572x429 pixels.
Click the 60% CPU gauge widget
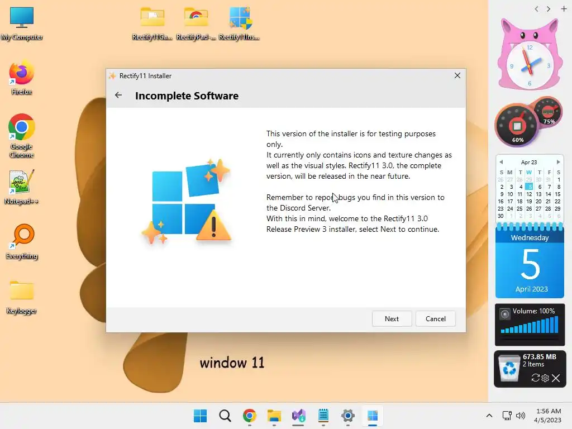click(x=517, y=126)
